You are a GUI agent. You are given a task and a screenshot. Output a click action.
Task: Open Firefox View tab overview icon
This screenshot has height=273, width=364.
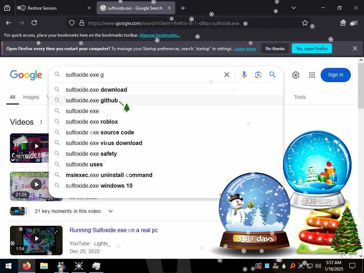7,8
